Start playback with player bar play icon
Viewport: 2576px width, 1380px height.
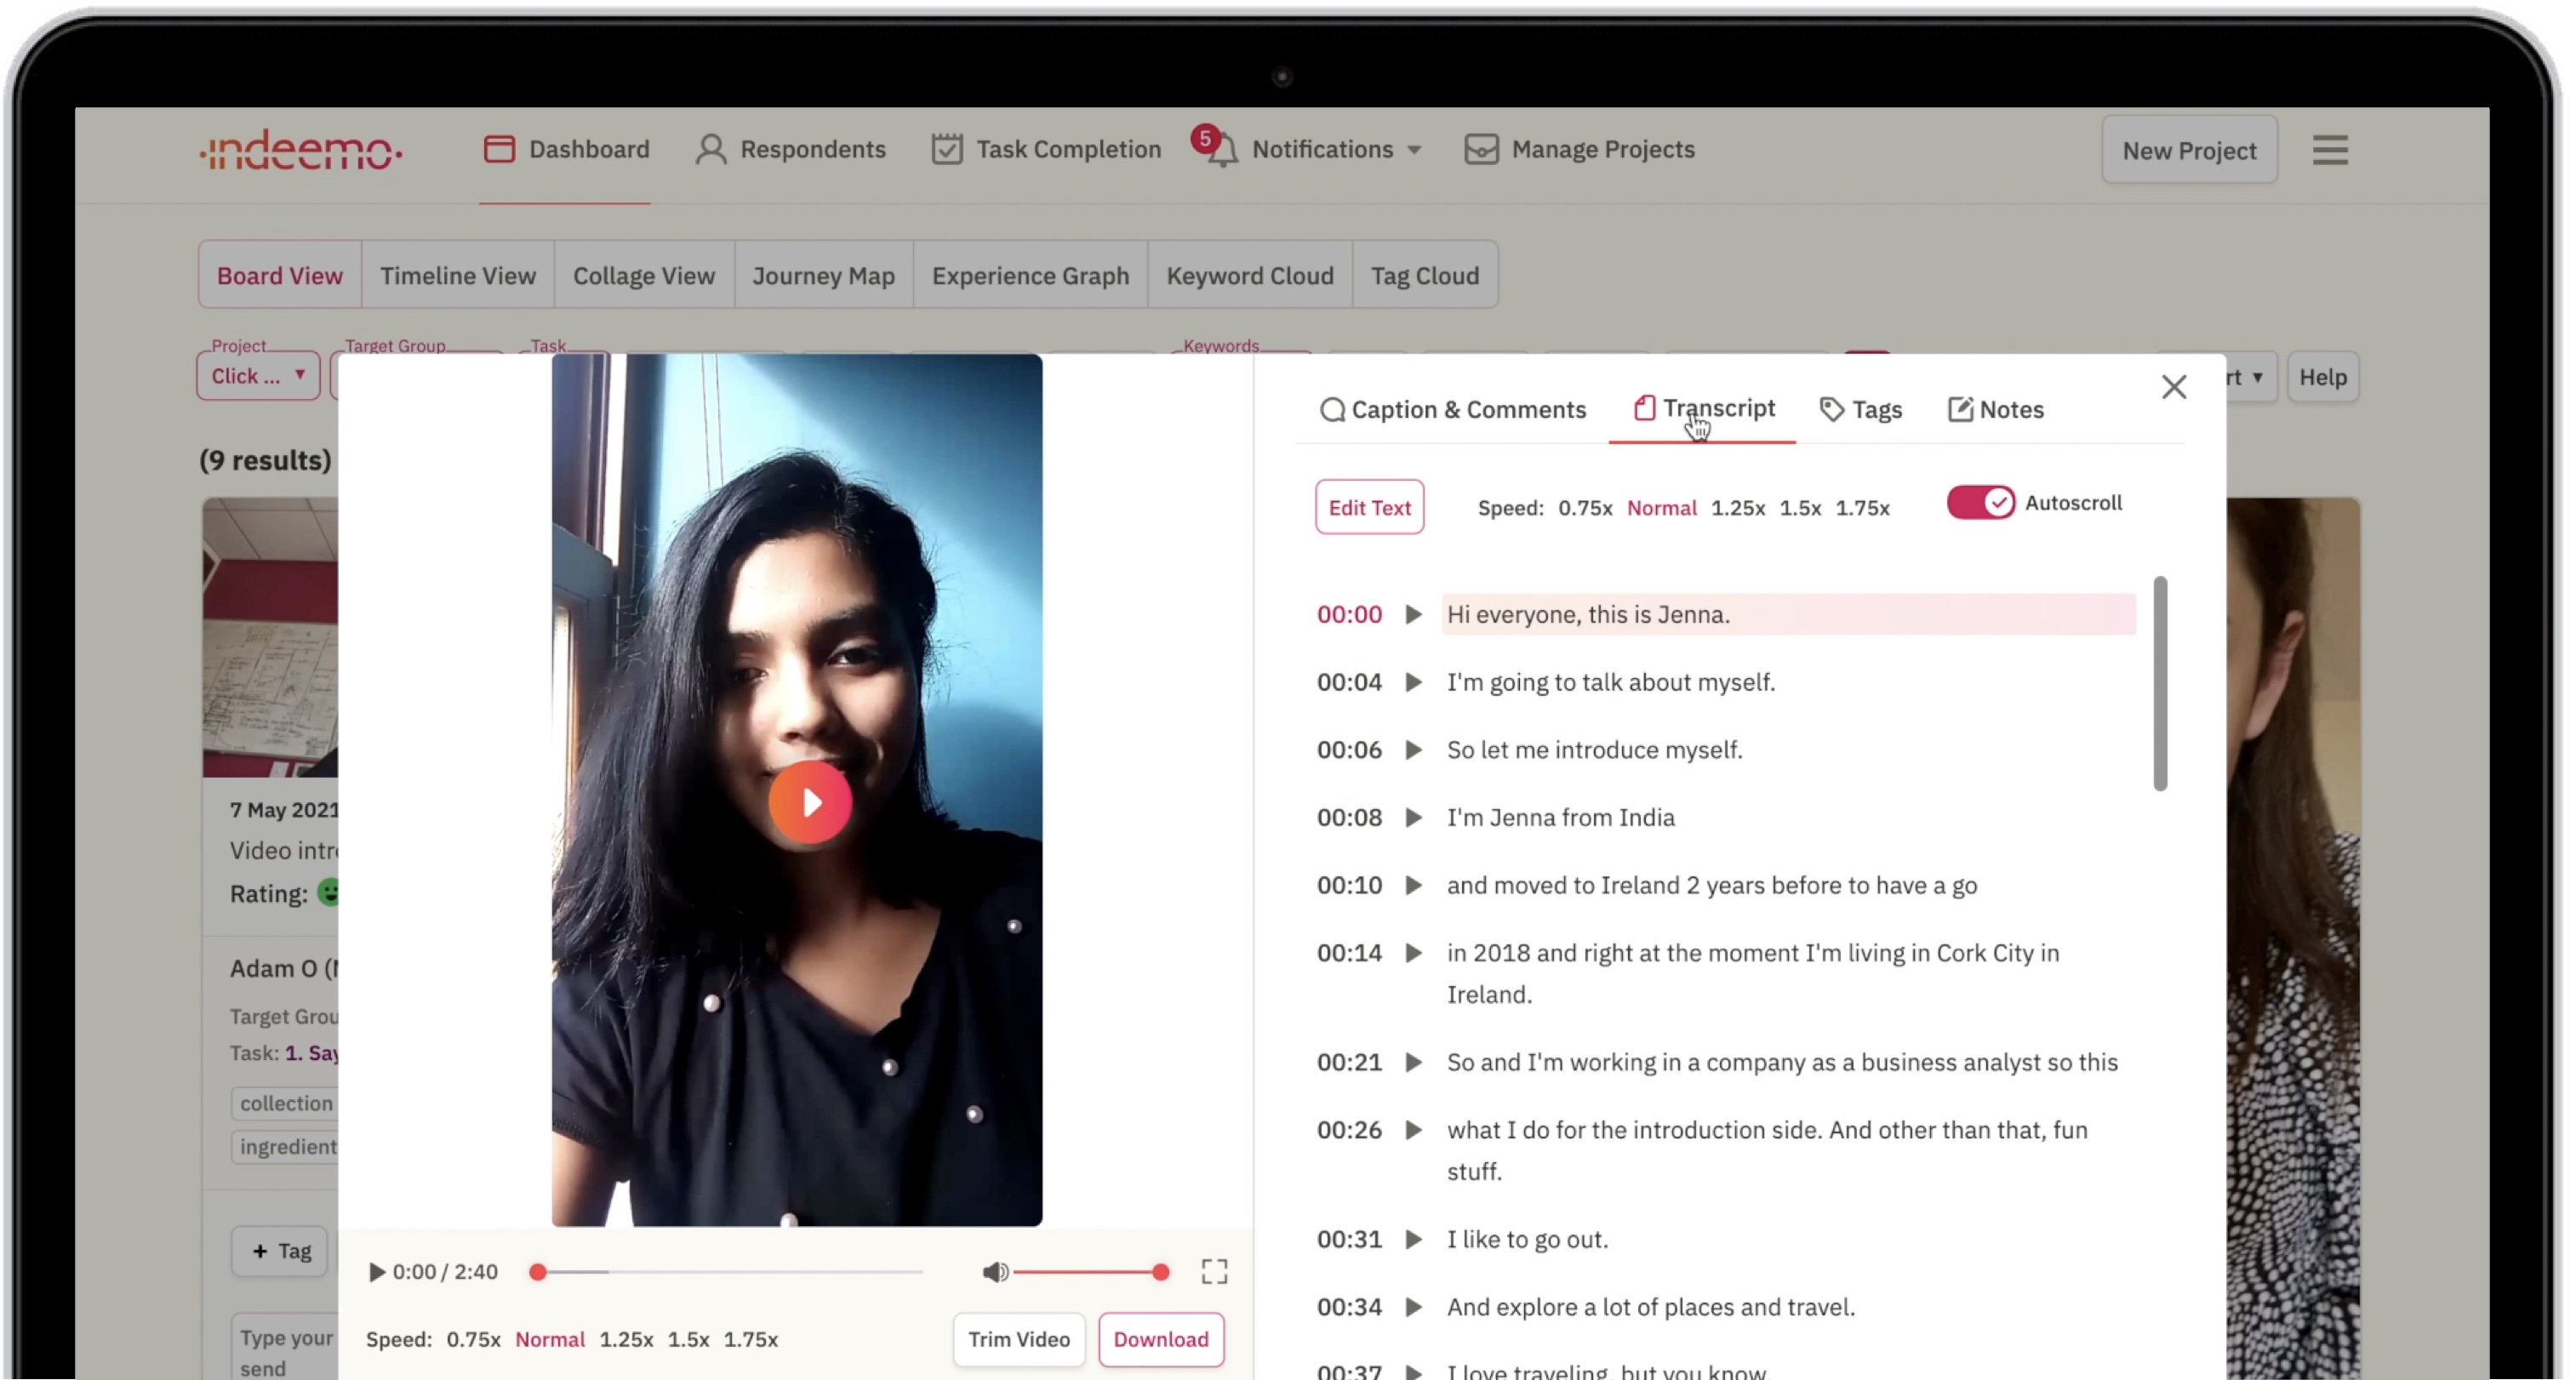click(377, 1271)
